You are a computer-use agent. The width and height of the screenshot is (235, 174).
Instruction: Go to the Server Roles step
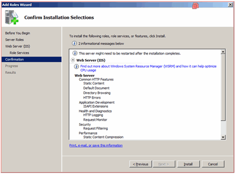tap(14, 40)
